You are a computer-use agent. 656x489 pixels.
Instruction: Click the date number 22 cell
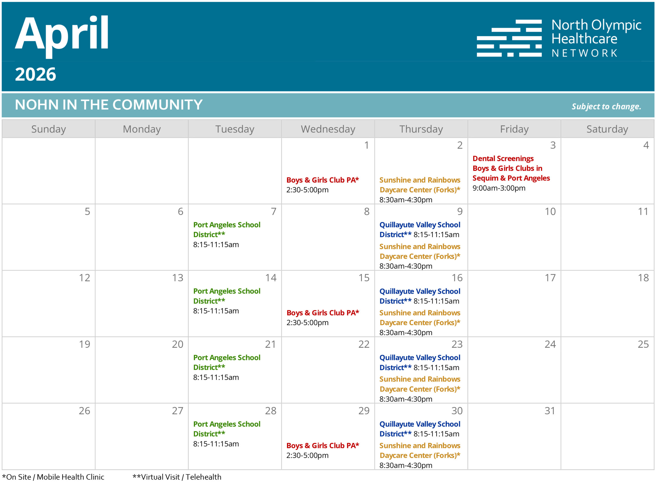364,344
